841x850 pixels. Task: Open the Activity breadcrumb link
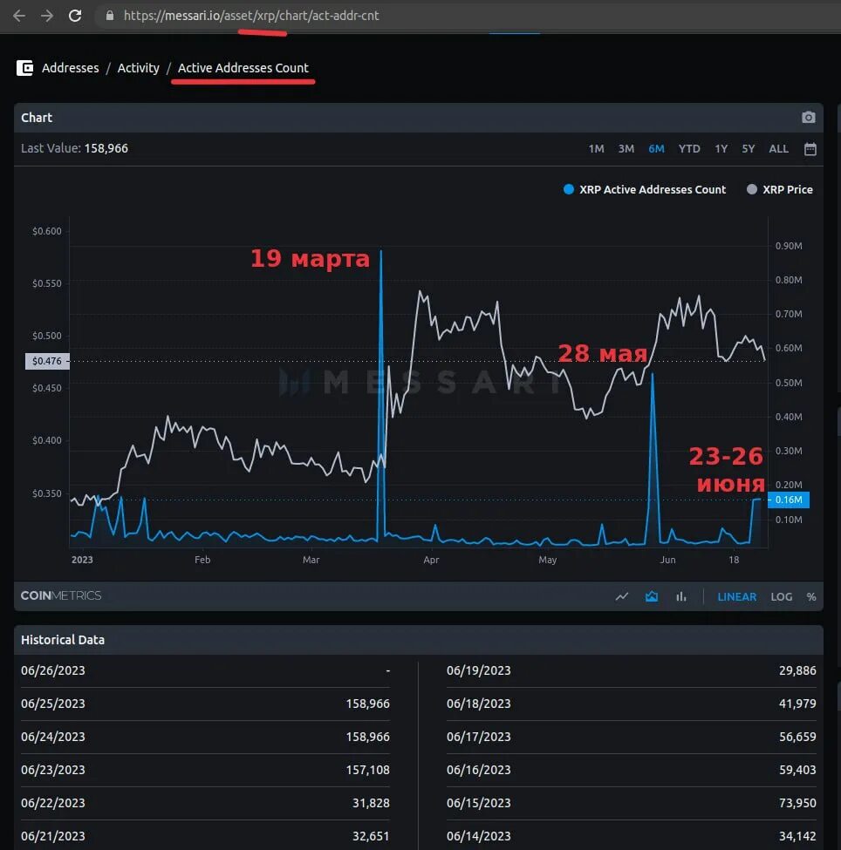pos(139,68)
